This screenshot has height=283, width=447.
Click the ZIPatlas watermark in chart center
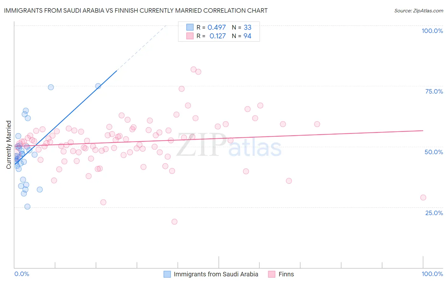(229, 145)
